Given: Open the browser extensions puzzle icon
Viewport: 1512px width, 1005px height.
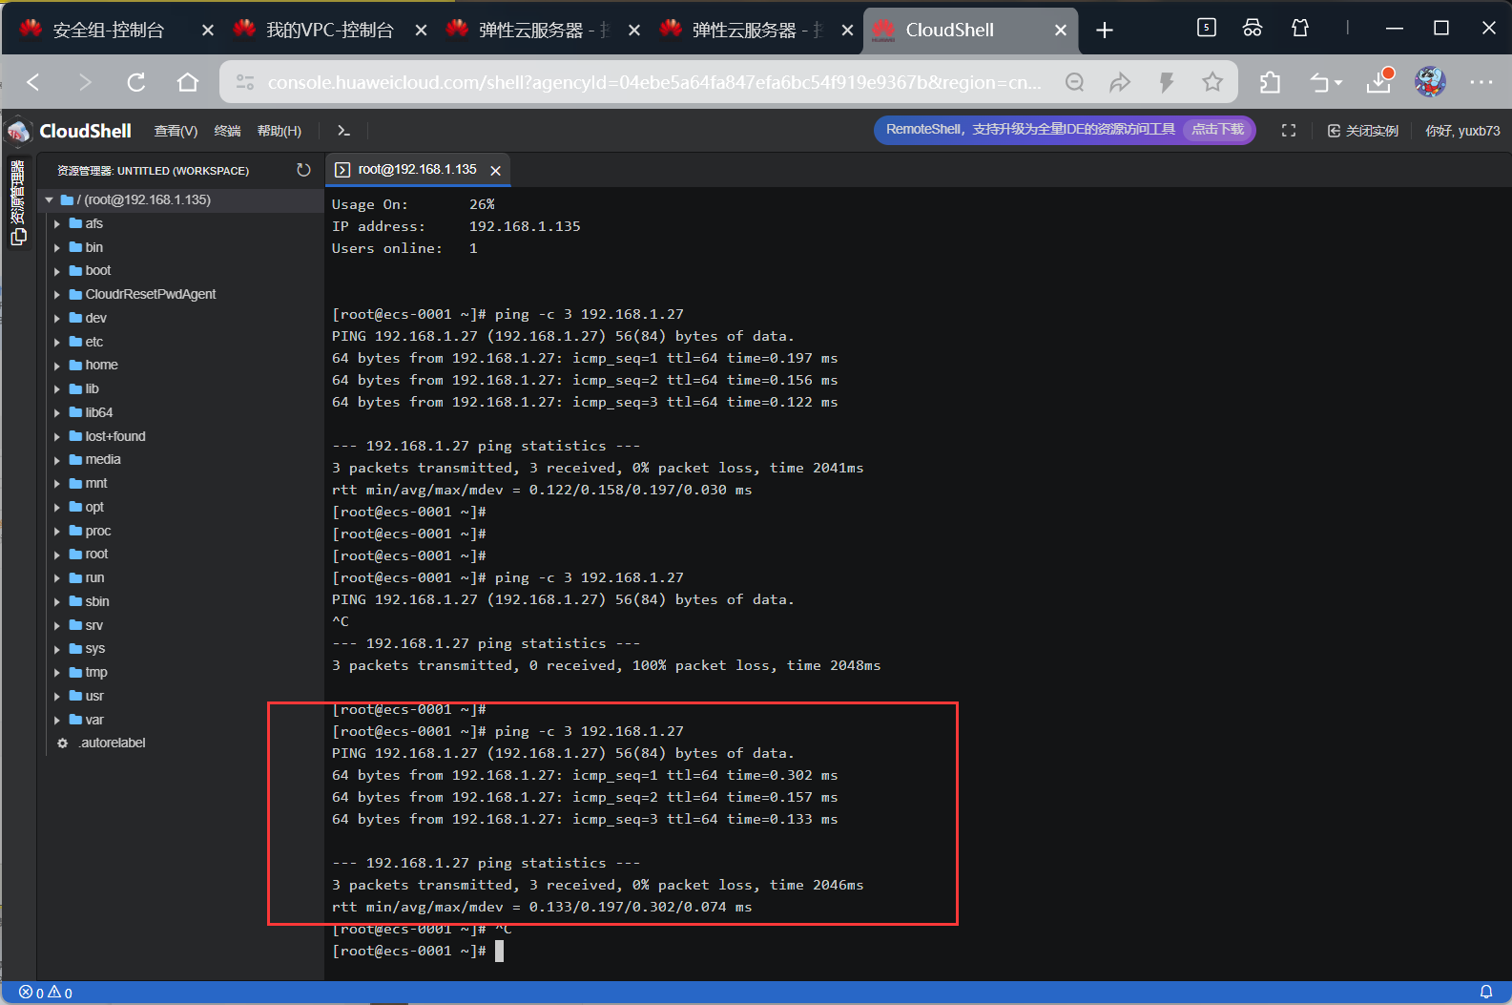Looking at the screenshot, I should coord(1270,82).
